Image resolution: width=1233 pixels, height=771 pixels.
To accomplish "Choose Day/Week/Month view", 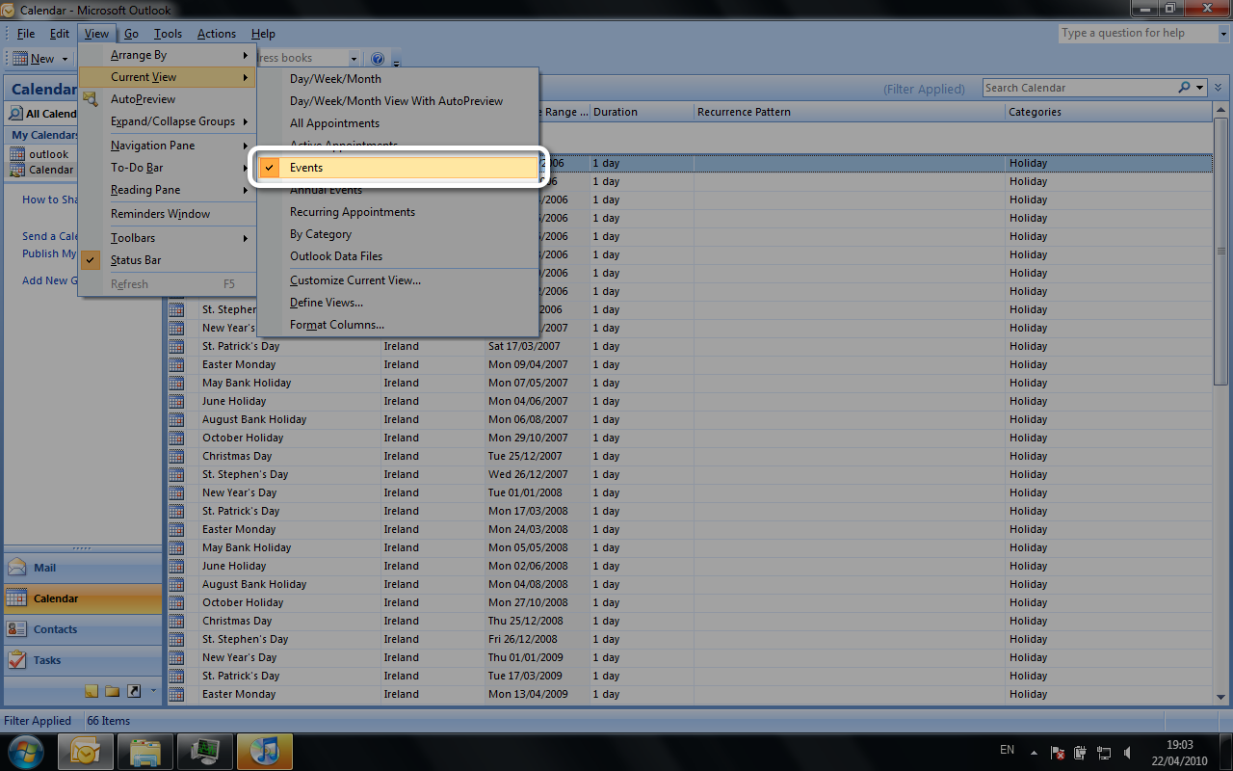I will pos(399,79).
